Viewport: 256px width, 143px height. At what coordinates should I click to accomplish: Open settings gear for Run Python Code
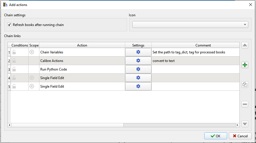(138, 69)
